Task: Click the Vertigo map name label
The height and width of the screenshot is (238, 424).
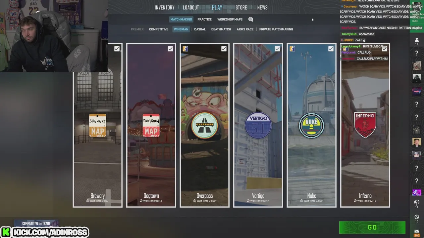Action: coord(258,196)
